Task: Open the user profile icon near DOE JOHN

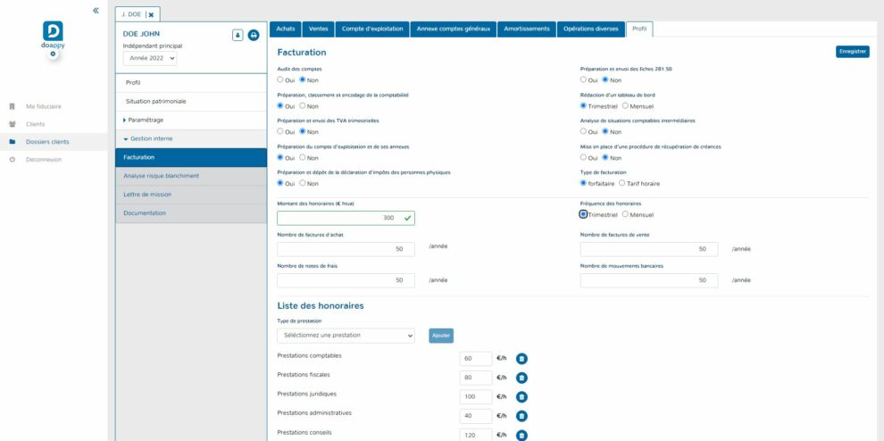Action: [x=238, y=35]
